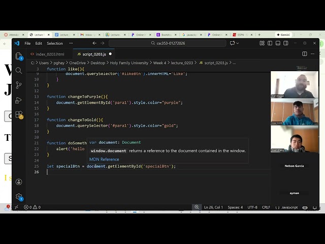Open breadcrumb Desktop folder
The height and width of the screenshot is (244, 325).
pyautogui.click(x=97, y=63)
